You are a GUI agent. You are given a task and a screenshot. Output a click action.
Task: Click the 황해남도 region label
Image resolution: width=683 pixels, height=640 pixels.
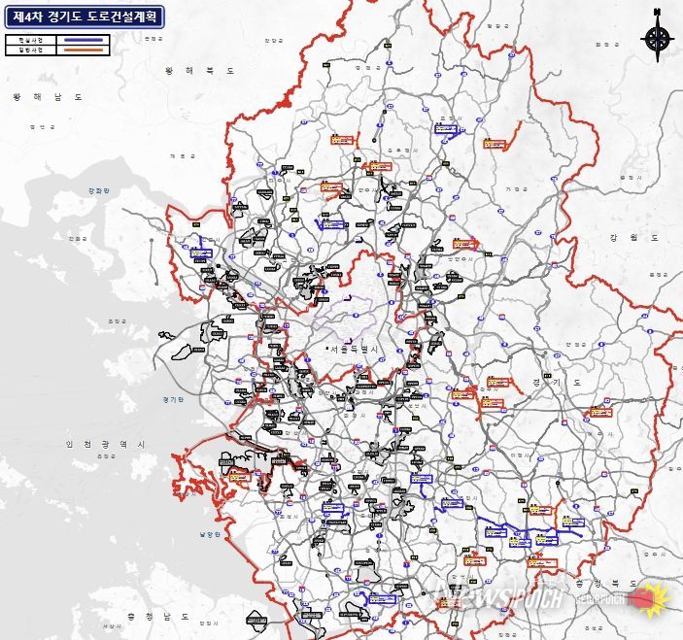pyautogui.click(x=47, y=97)
